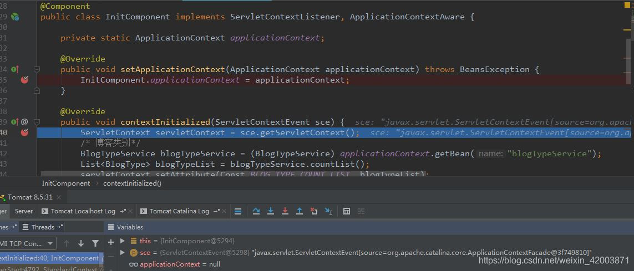Viewport: 634px width, 271px height.
Task: Open the Evaluate Expression calculator icon
Action: (347, 211)
